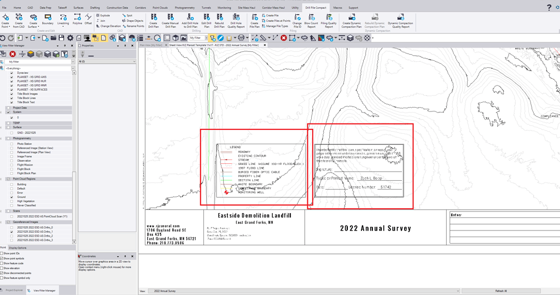This screenshot has height=295, width=560.
Task: Click the Explode command
Action: [103, 15]
